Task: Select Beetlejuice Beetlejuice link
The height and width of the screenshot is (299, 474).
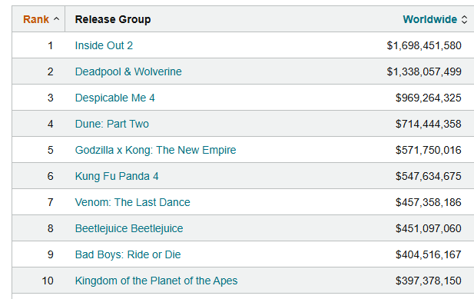Action: pos(129,228)
